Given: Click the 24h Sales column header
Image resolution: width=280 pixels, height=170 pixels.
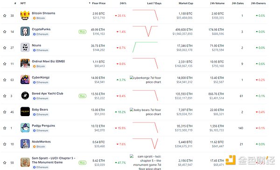Looking at the screenshot, I should tap(238, 3).
